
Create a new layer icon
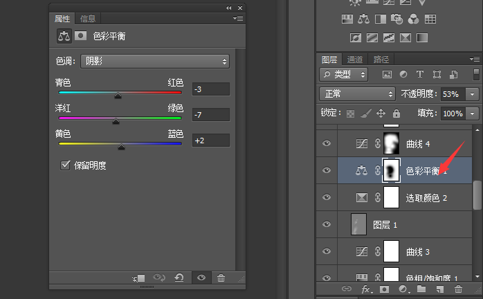(440, 289)
